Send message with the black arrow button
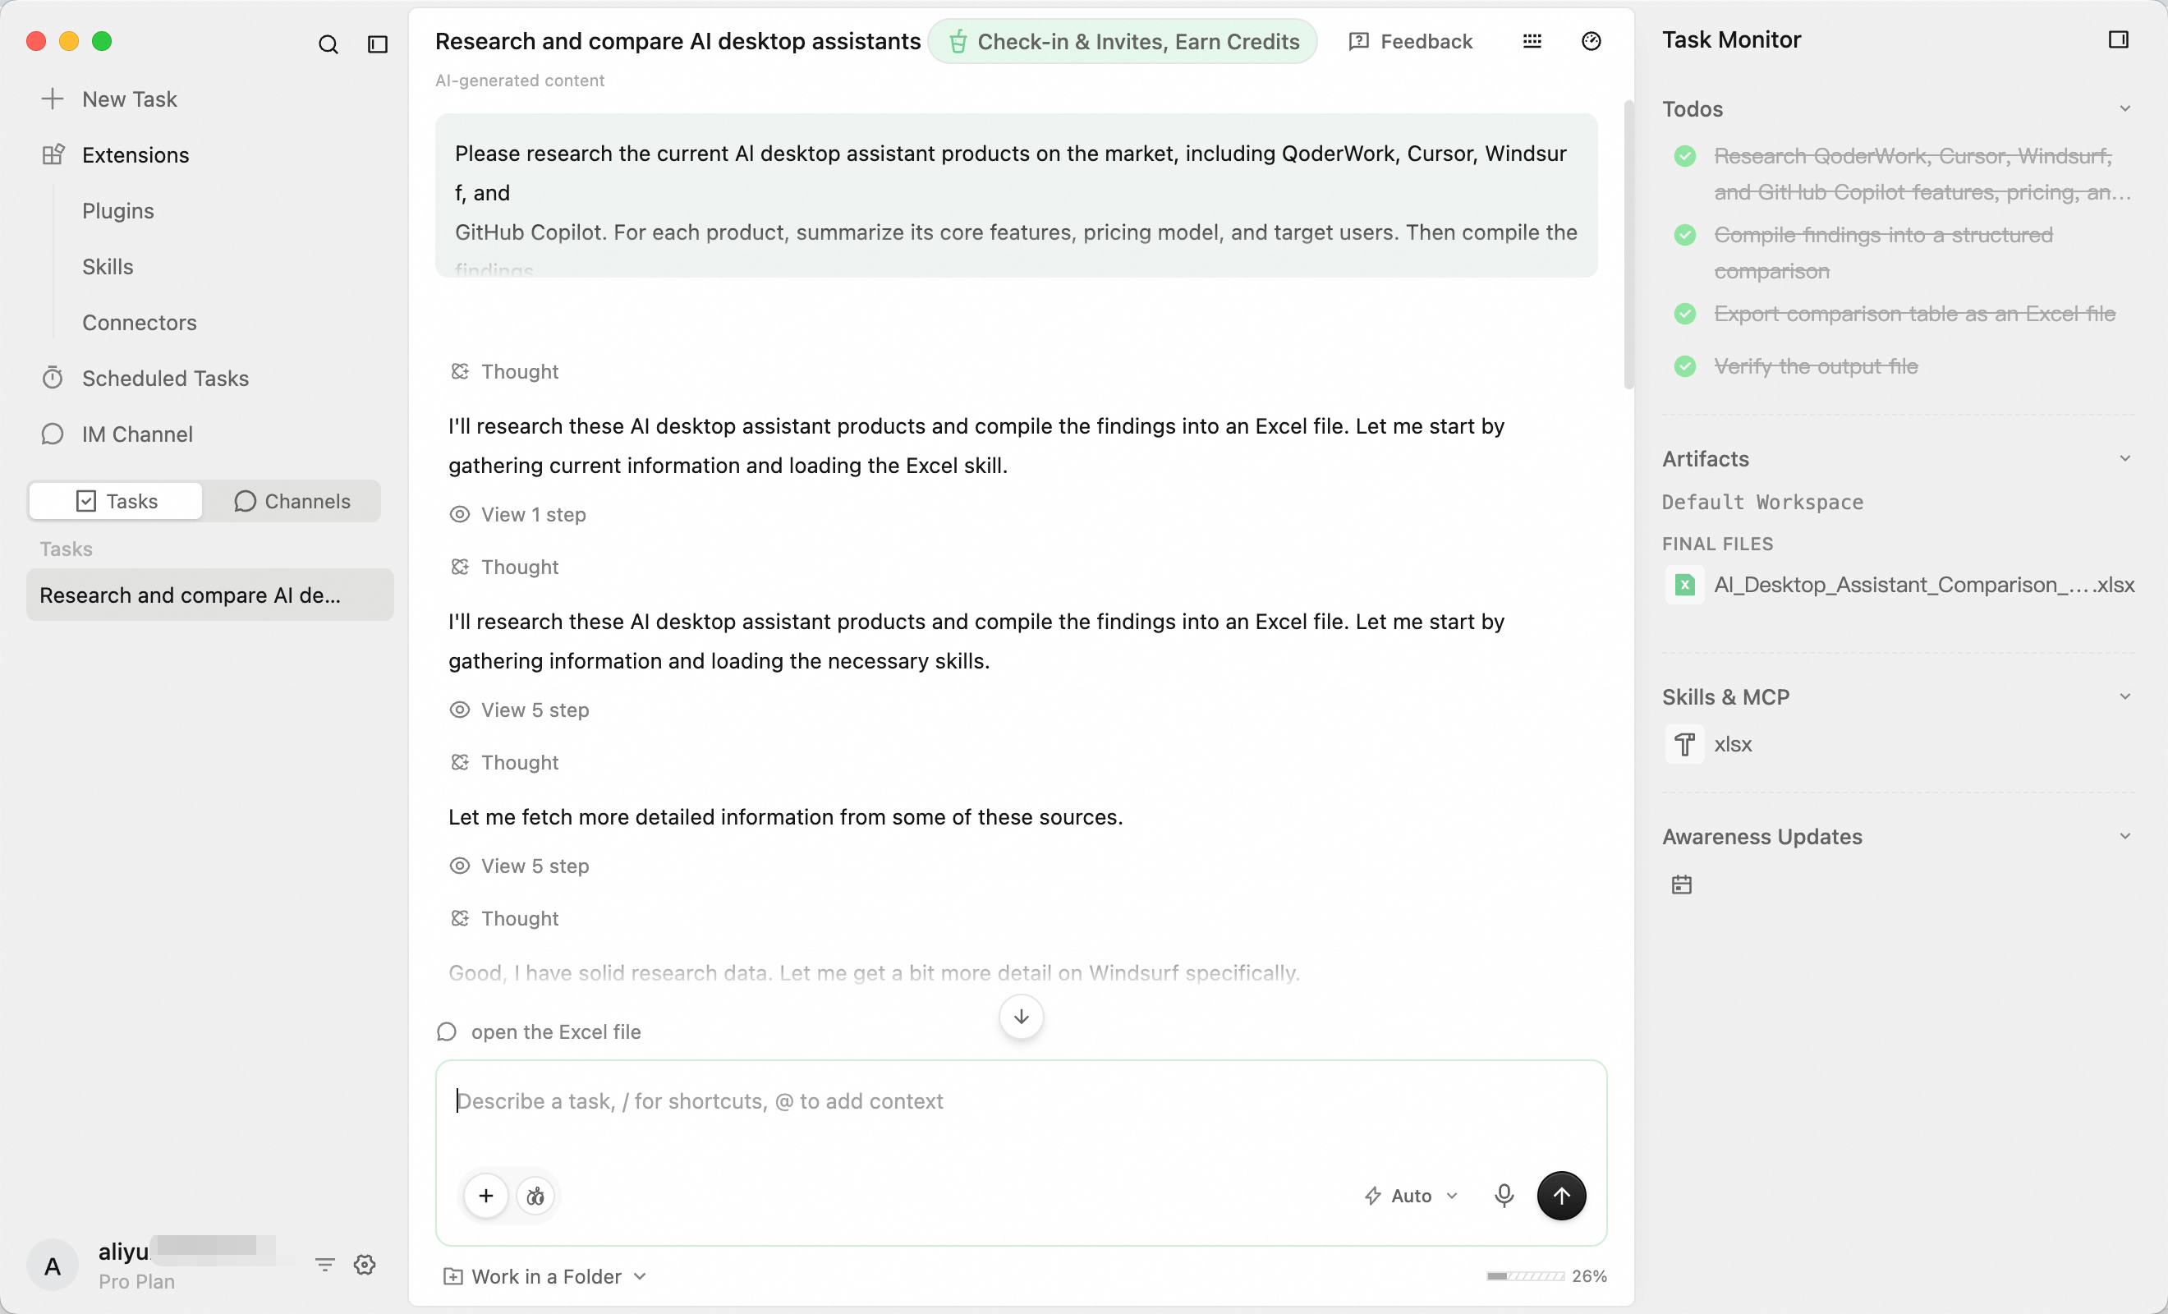The width and height of the screenshot is (2168, 1314). tap(1561, 1195)
